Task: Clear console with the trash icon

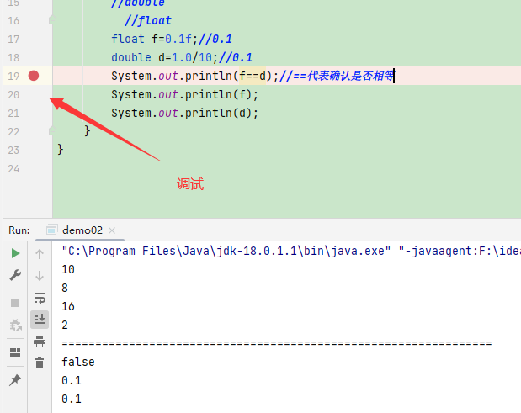Action: tap(40, 363)
